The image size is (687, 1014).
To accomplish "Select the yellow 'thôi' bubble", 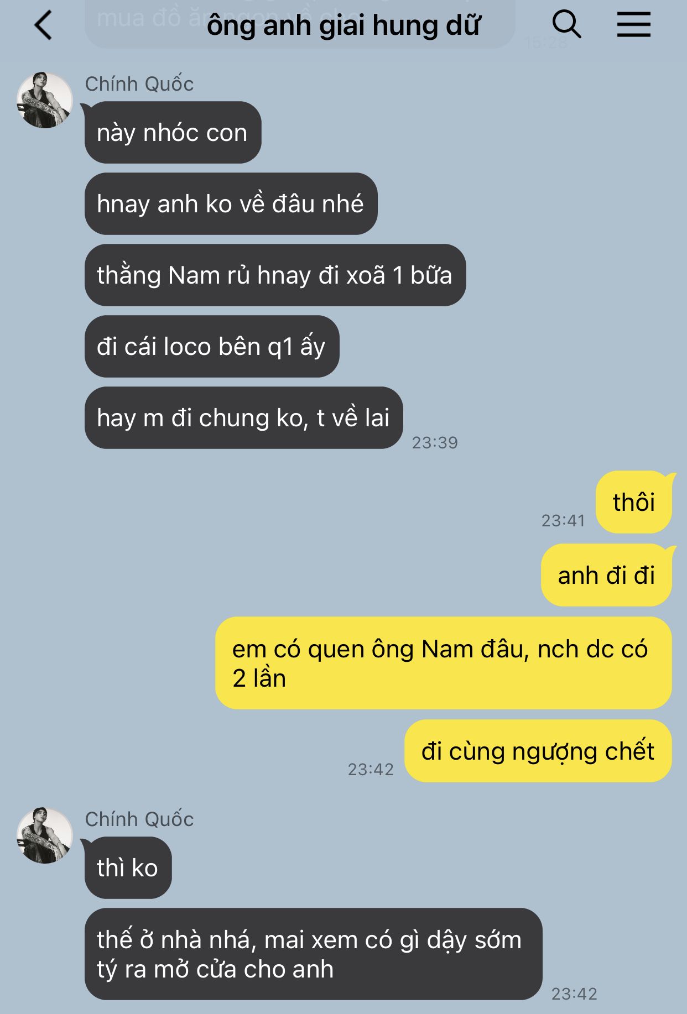I will tap(634, 502).
